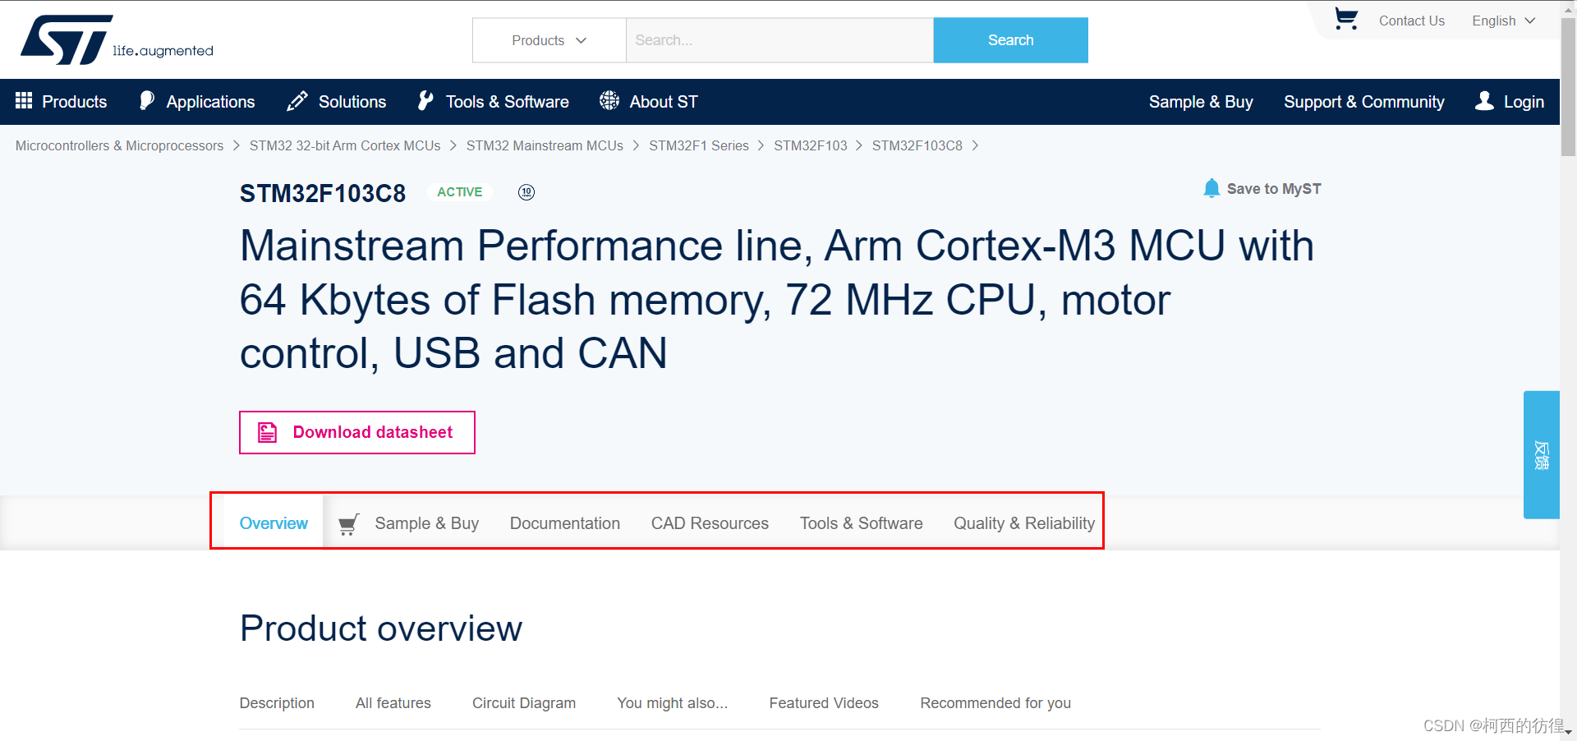Click the Tools & Software wrench icon
Image resolution: width=1577 pixels, height=741 pixels.
[425, 101]
